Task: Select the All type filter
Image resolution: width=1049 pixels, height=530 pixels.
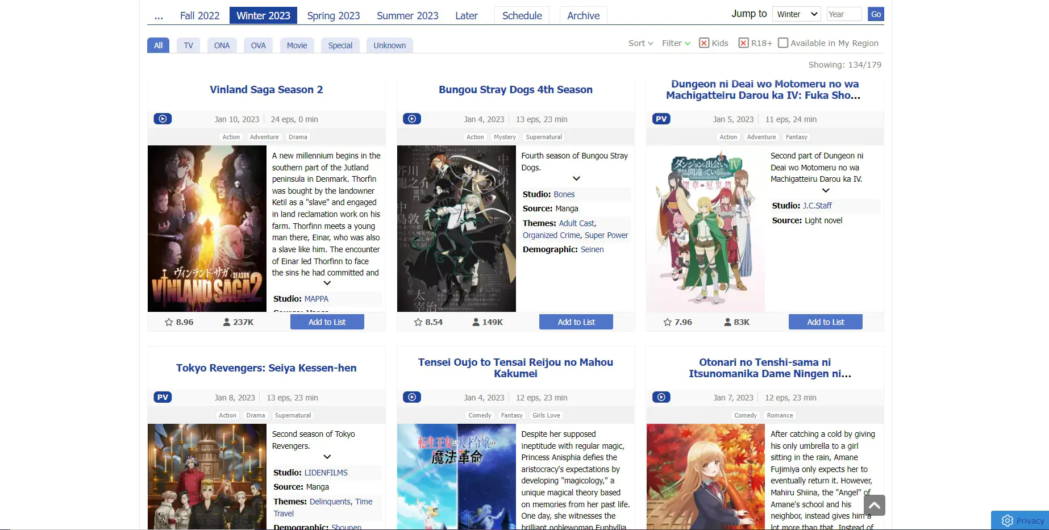Action: 158,45
